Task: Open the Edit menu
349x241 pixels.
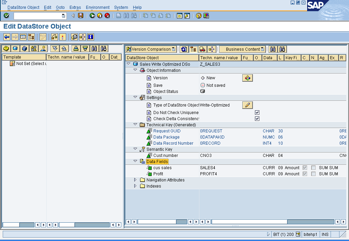Action: point(47,7)
